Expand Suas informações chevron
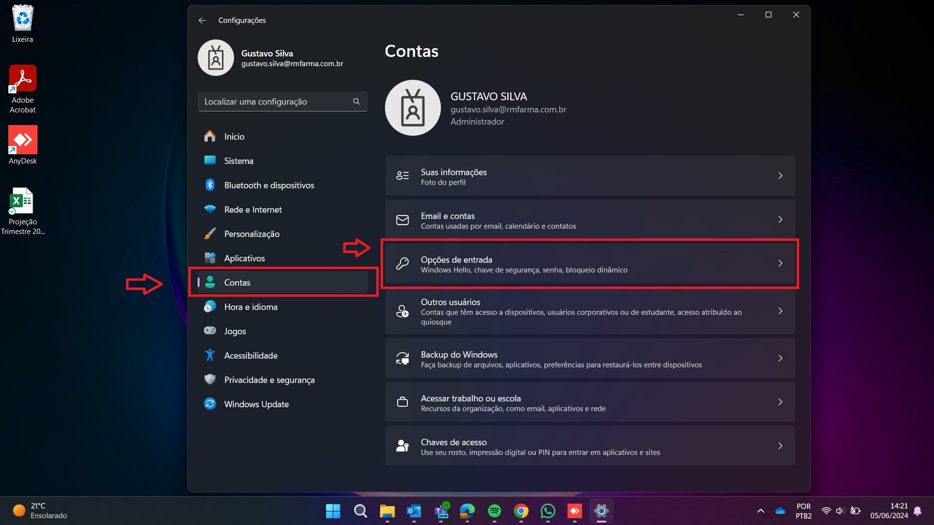 pyautogui.click(x=780, y=176)
